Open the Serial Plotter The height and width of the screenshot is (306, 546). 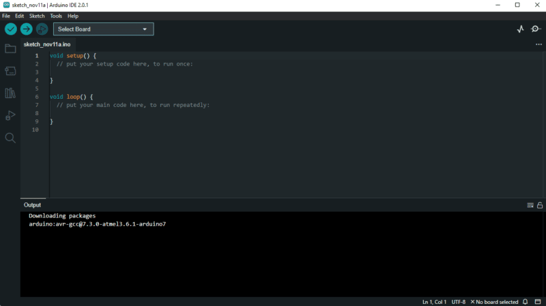pyautogui.click(x=520, y=29)
